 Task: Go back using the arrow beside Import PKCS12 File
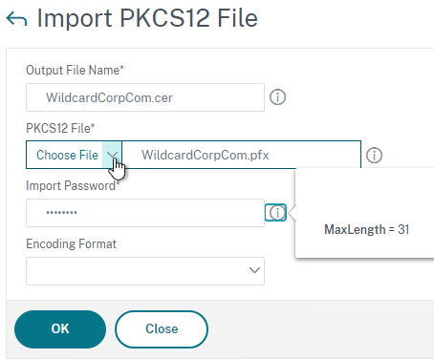16,19
